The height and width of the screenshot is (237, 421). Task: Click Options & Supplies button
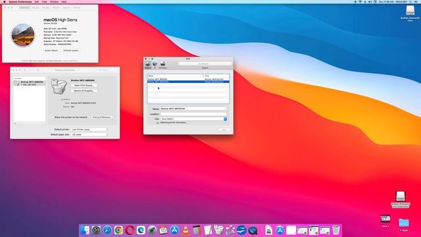[x=84, y=91]
